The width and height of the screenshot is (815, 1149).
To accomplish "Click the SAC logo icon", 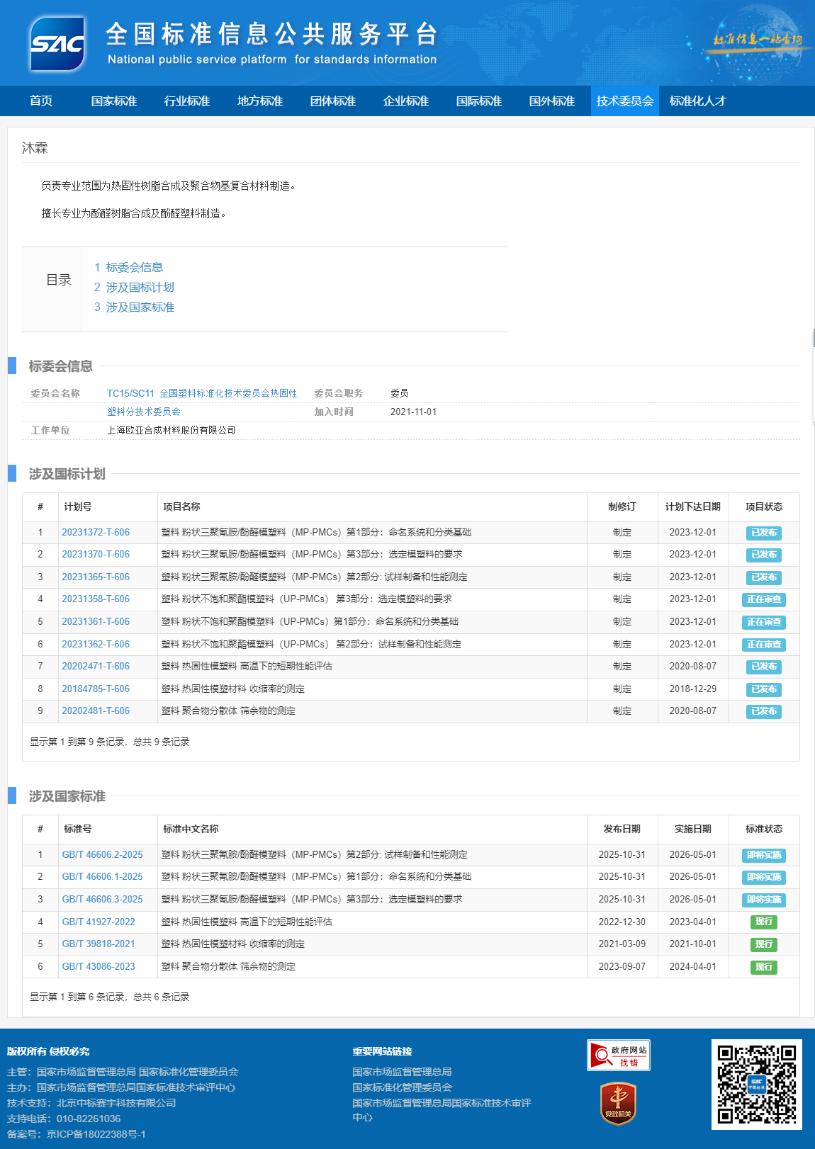I will (57, 44).
